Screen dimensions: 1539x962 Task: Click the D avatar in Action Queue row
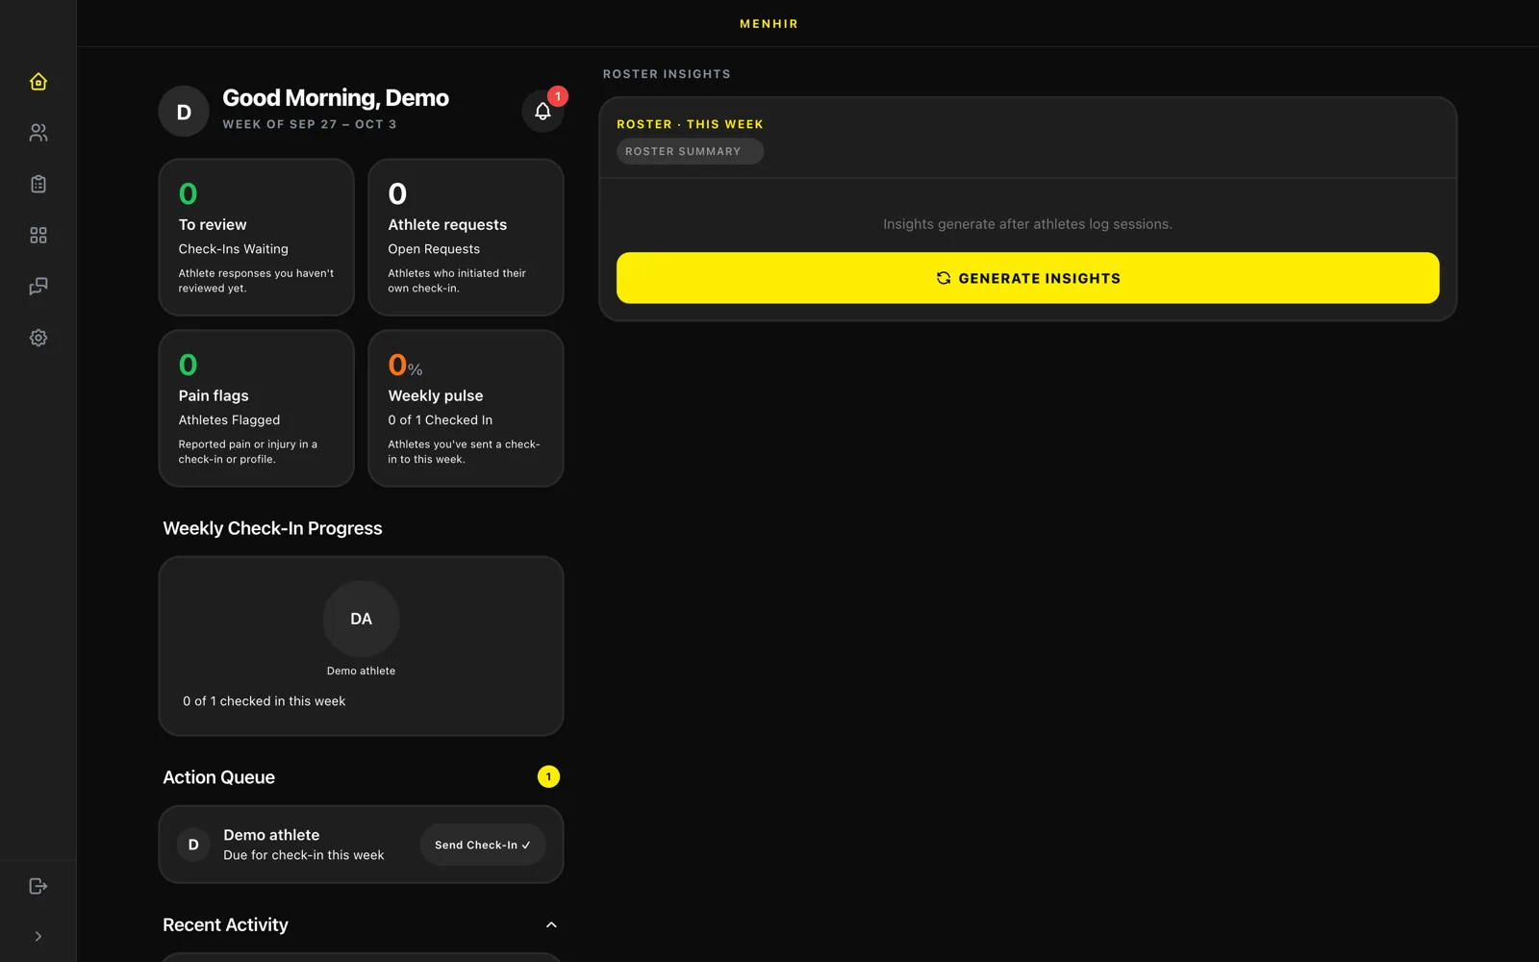tap(193, 845)
